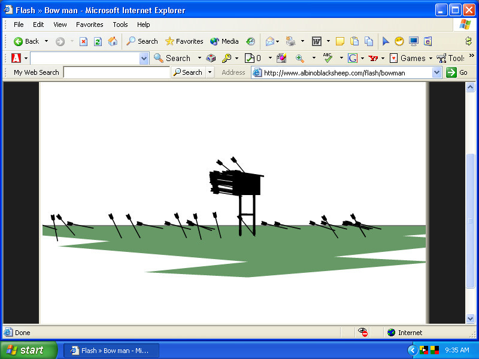Open the Edit menu

pyautogui.click(x=38, y=25)
